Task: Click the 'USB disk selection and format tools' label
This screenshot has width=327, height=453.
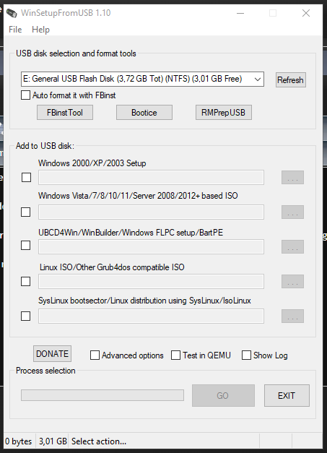Action: tap(76, 53)
